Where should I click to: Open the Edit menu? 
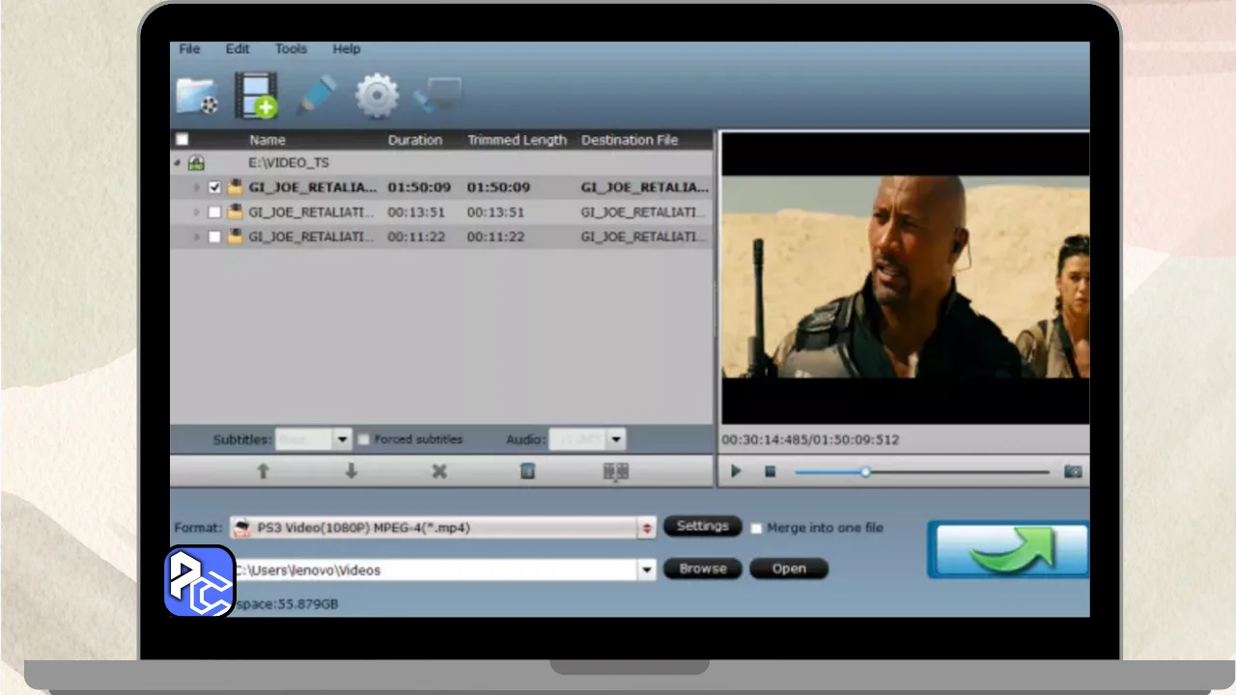coord(238,49)
